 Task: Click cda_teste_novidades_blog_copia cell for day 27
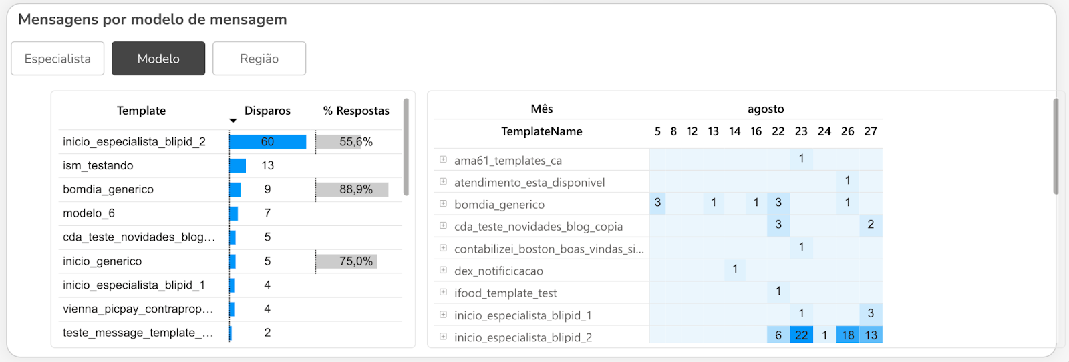click(871, 225)
